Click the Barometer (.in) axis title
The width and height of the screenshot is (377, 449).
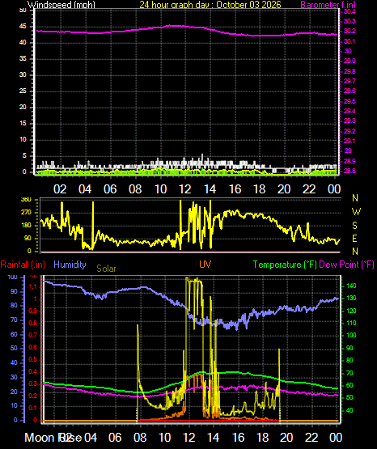(328, 5)
